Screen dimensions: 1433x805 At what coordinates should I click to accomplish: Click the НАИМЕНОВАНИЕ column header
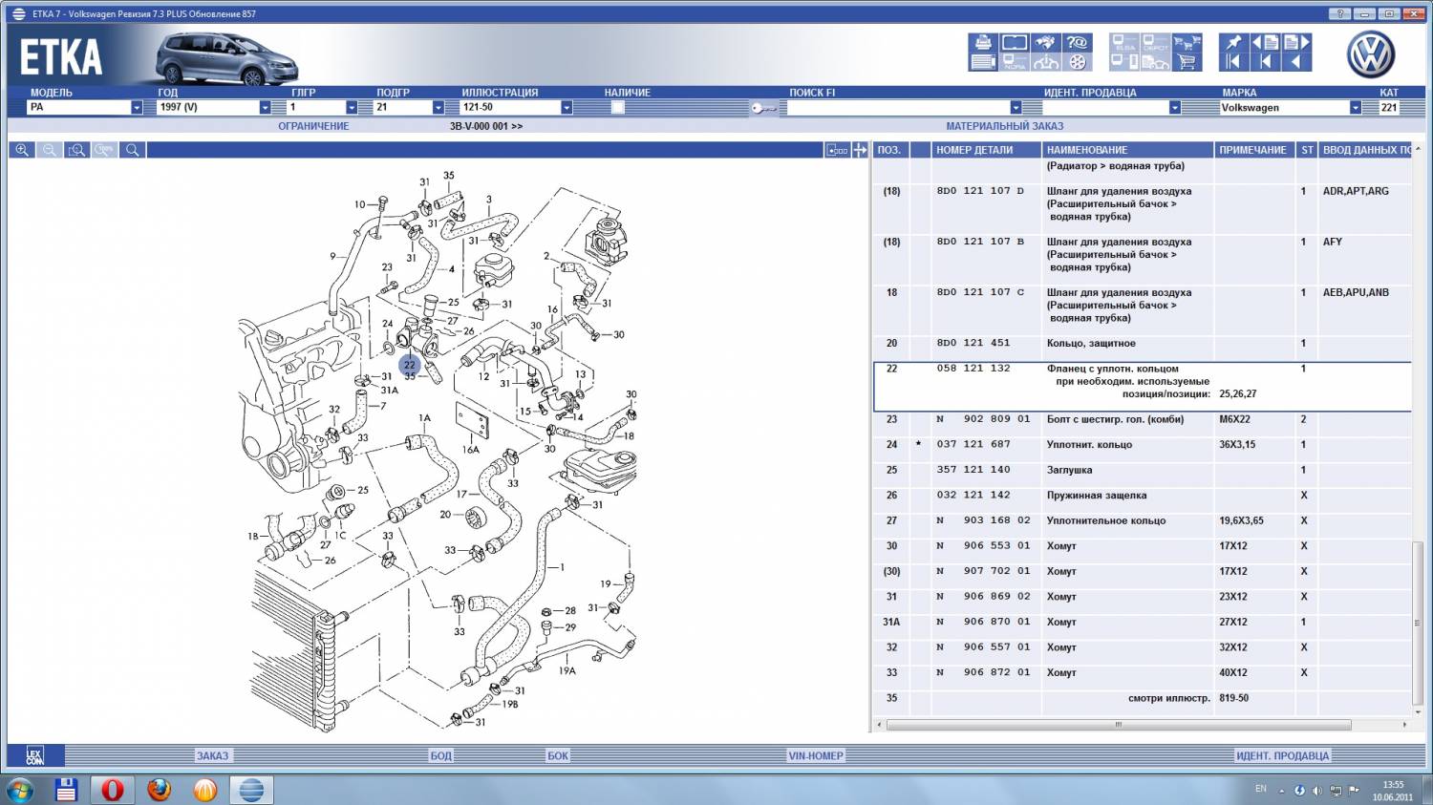pyautogui.click(x=1127, y=150)
